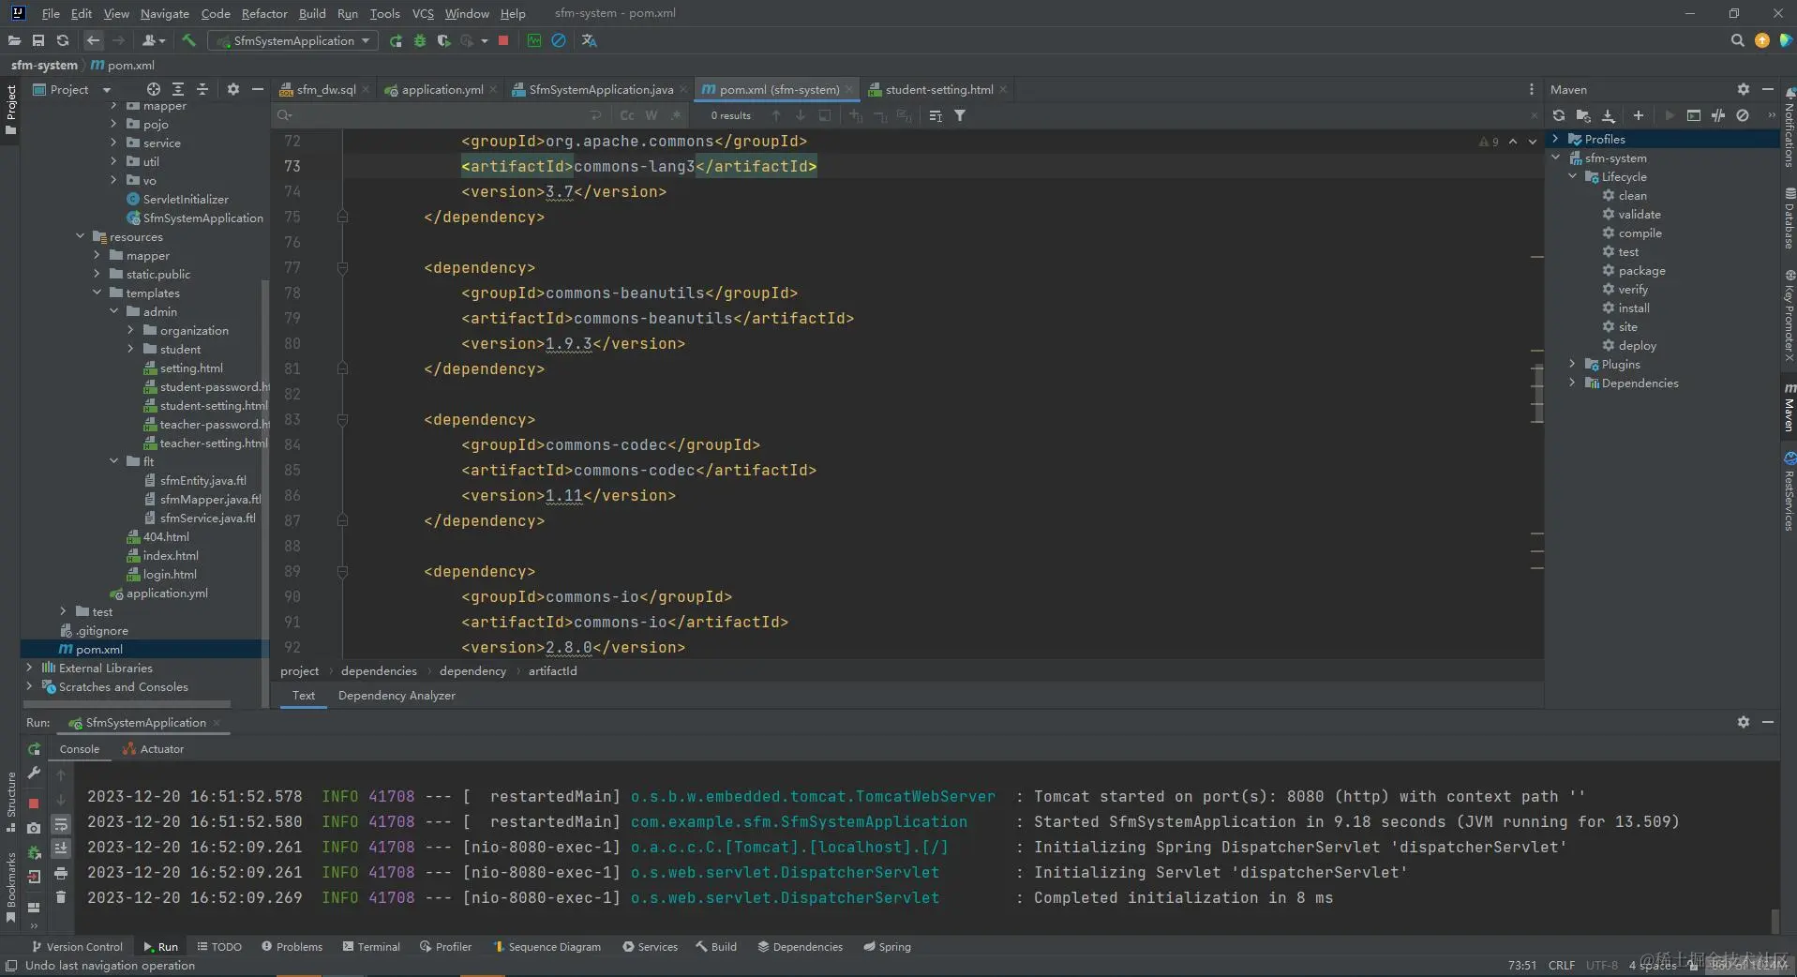1797x977 pixels.
Task: Rerun SfmSystemApplication from the main toolbar
Action: coord(396,41)
